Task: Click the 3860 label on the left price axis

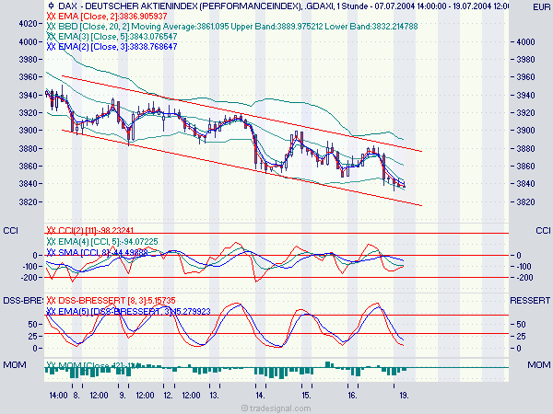Action: (29, 166)
